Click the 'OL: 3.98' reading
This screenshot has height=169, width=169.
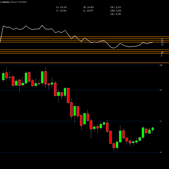(116, 14)
